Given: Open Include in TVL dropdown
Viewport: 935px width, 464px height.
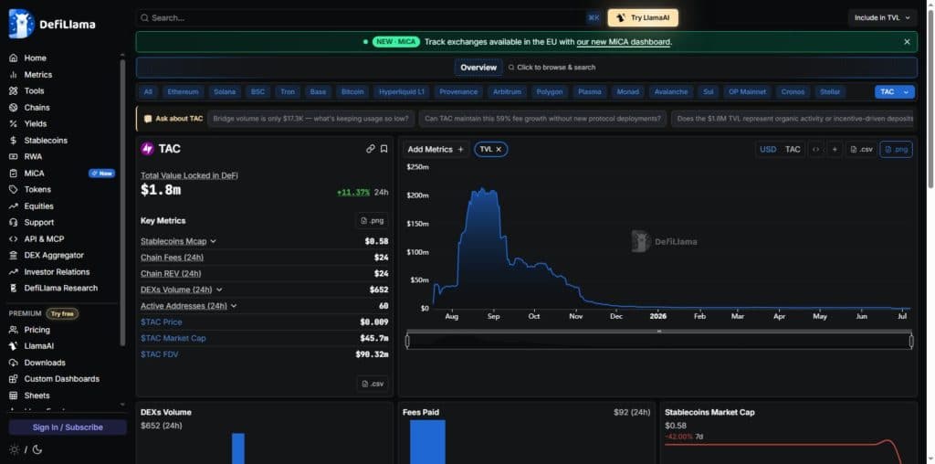Looking at the screenshot, I should click(x=882, y=18).
